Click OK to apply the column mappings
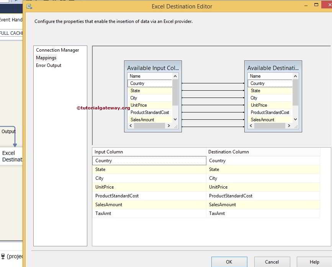The image size is (332, 267). coord(229,262)
